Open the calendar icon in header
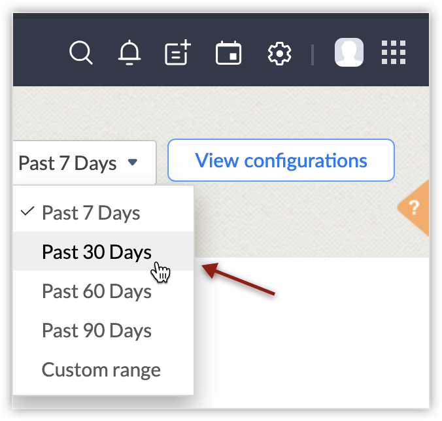 click(x=228, y=53)
